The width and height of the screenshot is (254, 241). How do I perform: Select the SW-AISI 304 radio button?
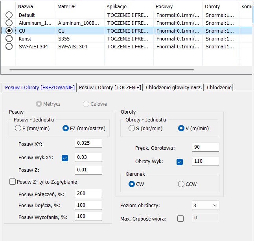click(x=9, y=46)
